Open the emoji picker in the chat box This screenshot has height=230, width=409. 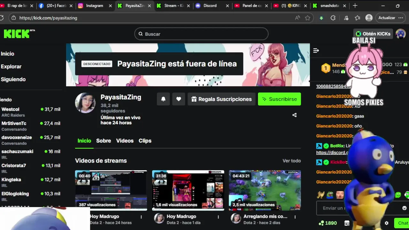pos(404,208)
